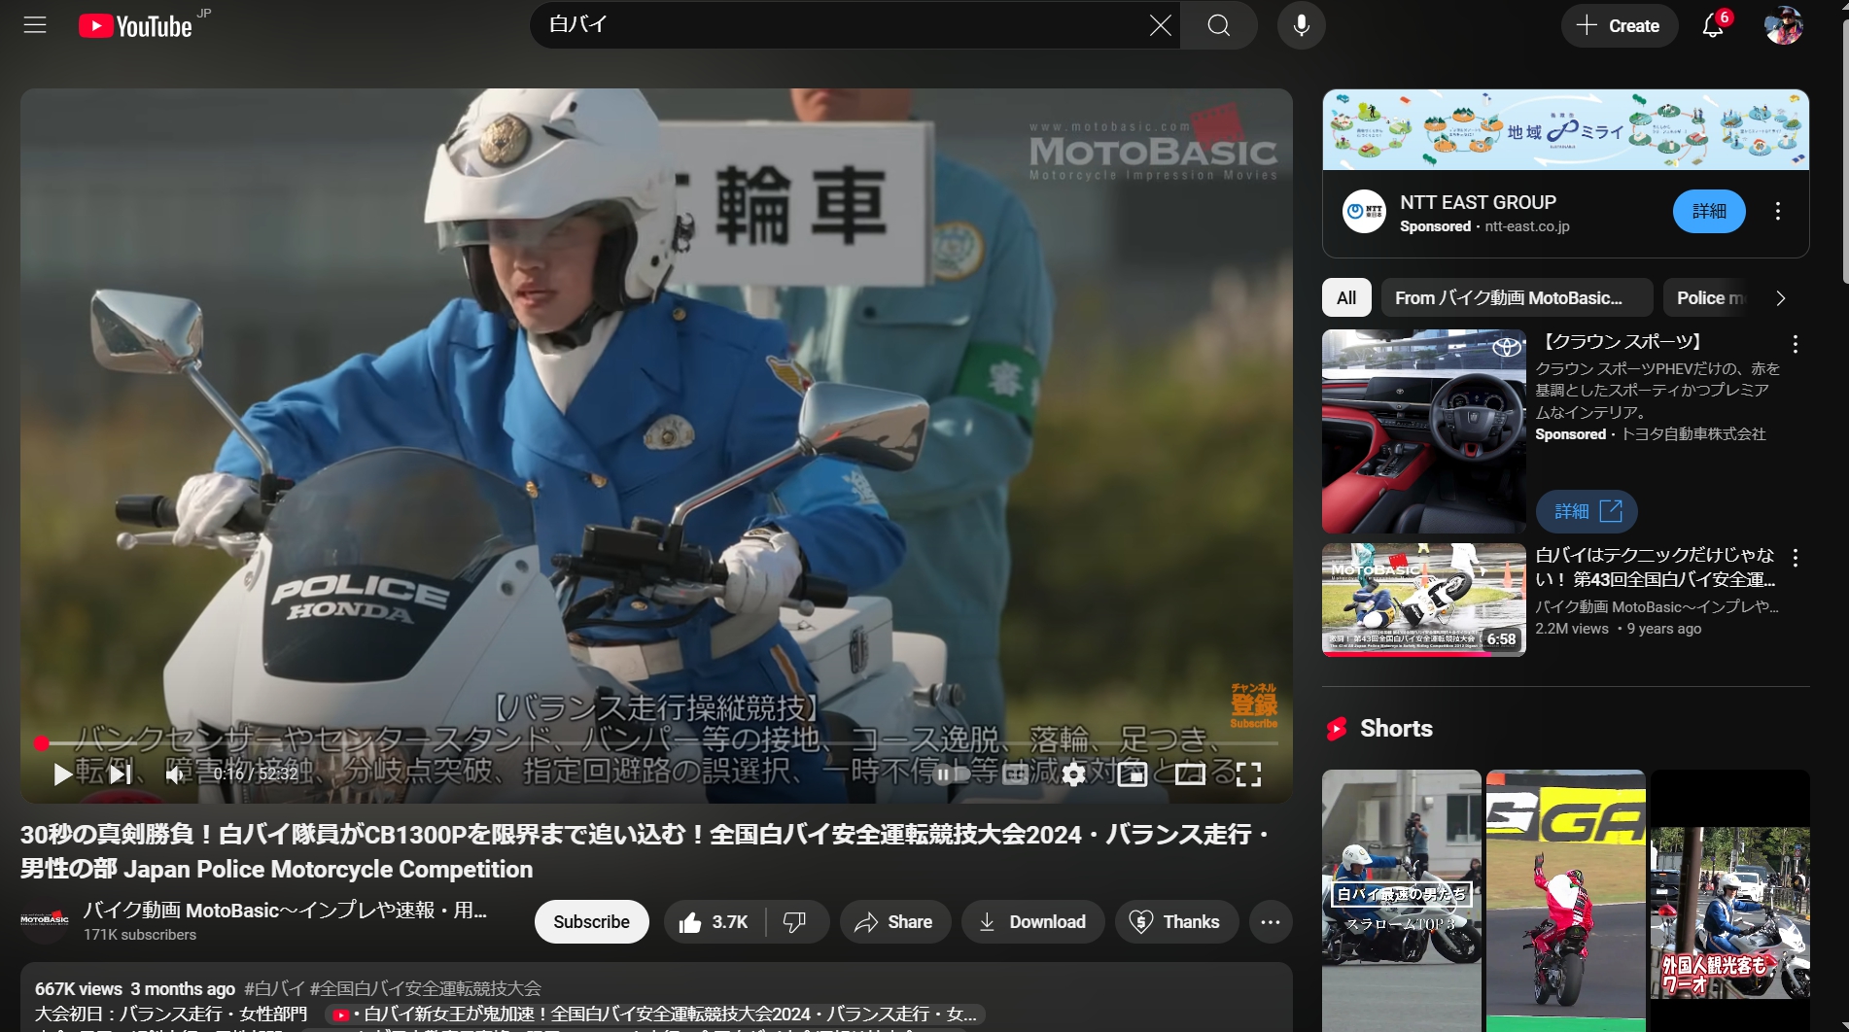Open the クラウン スポーツ ad thumbnail

[1424, 431]
